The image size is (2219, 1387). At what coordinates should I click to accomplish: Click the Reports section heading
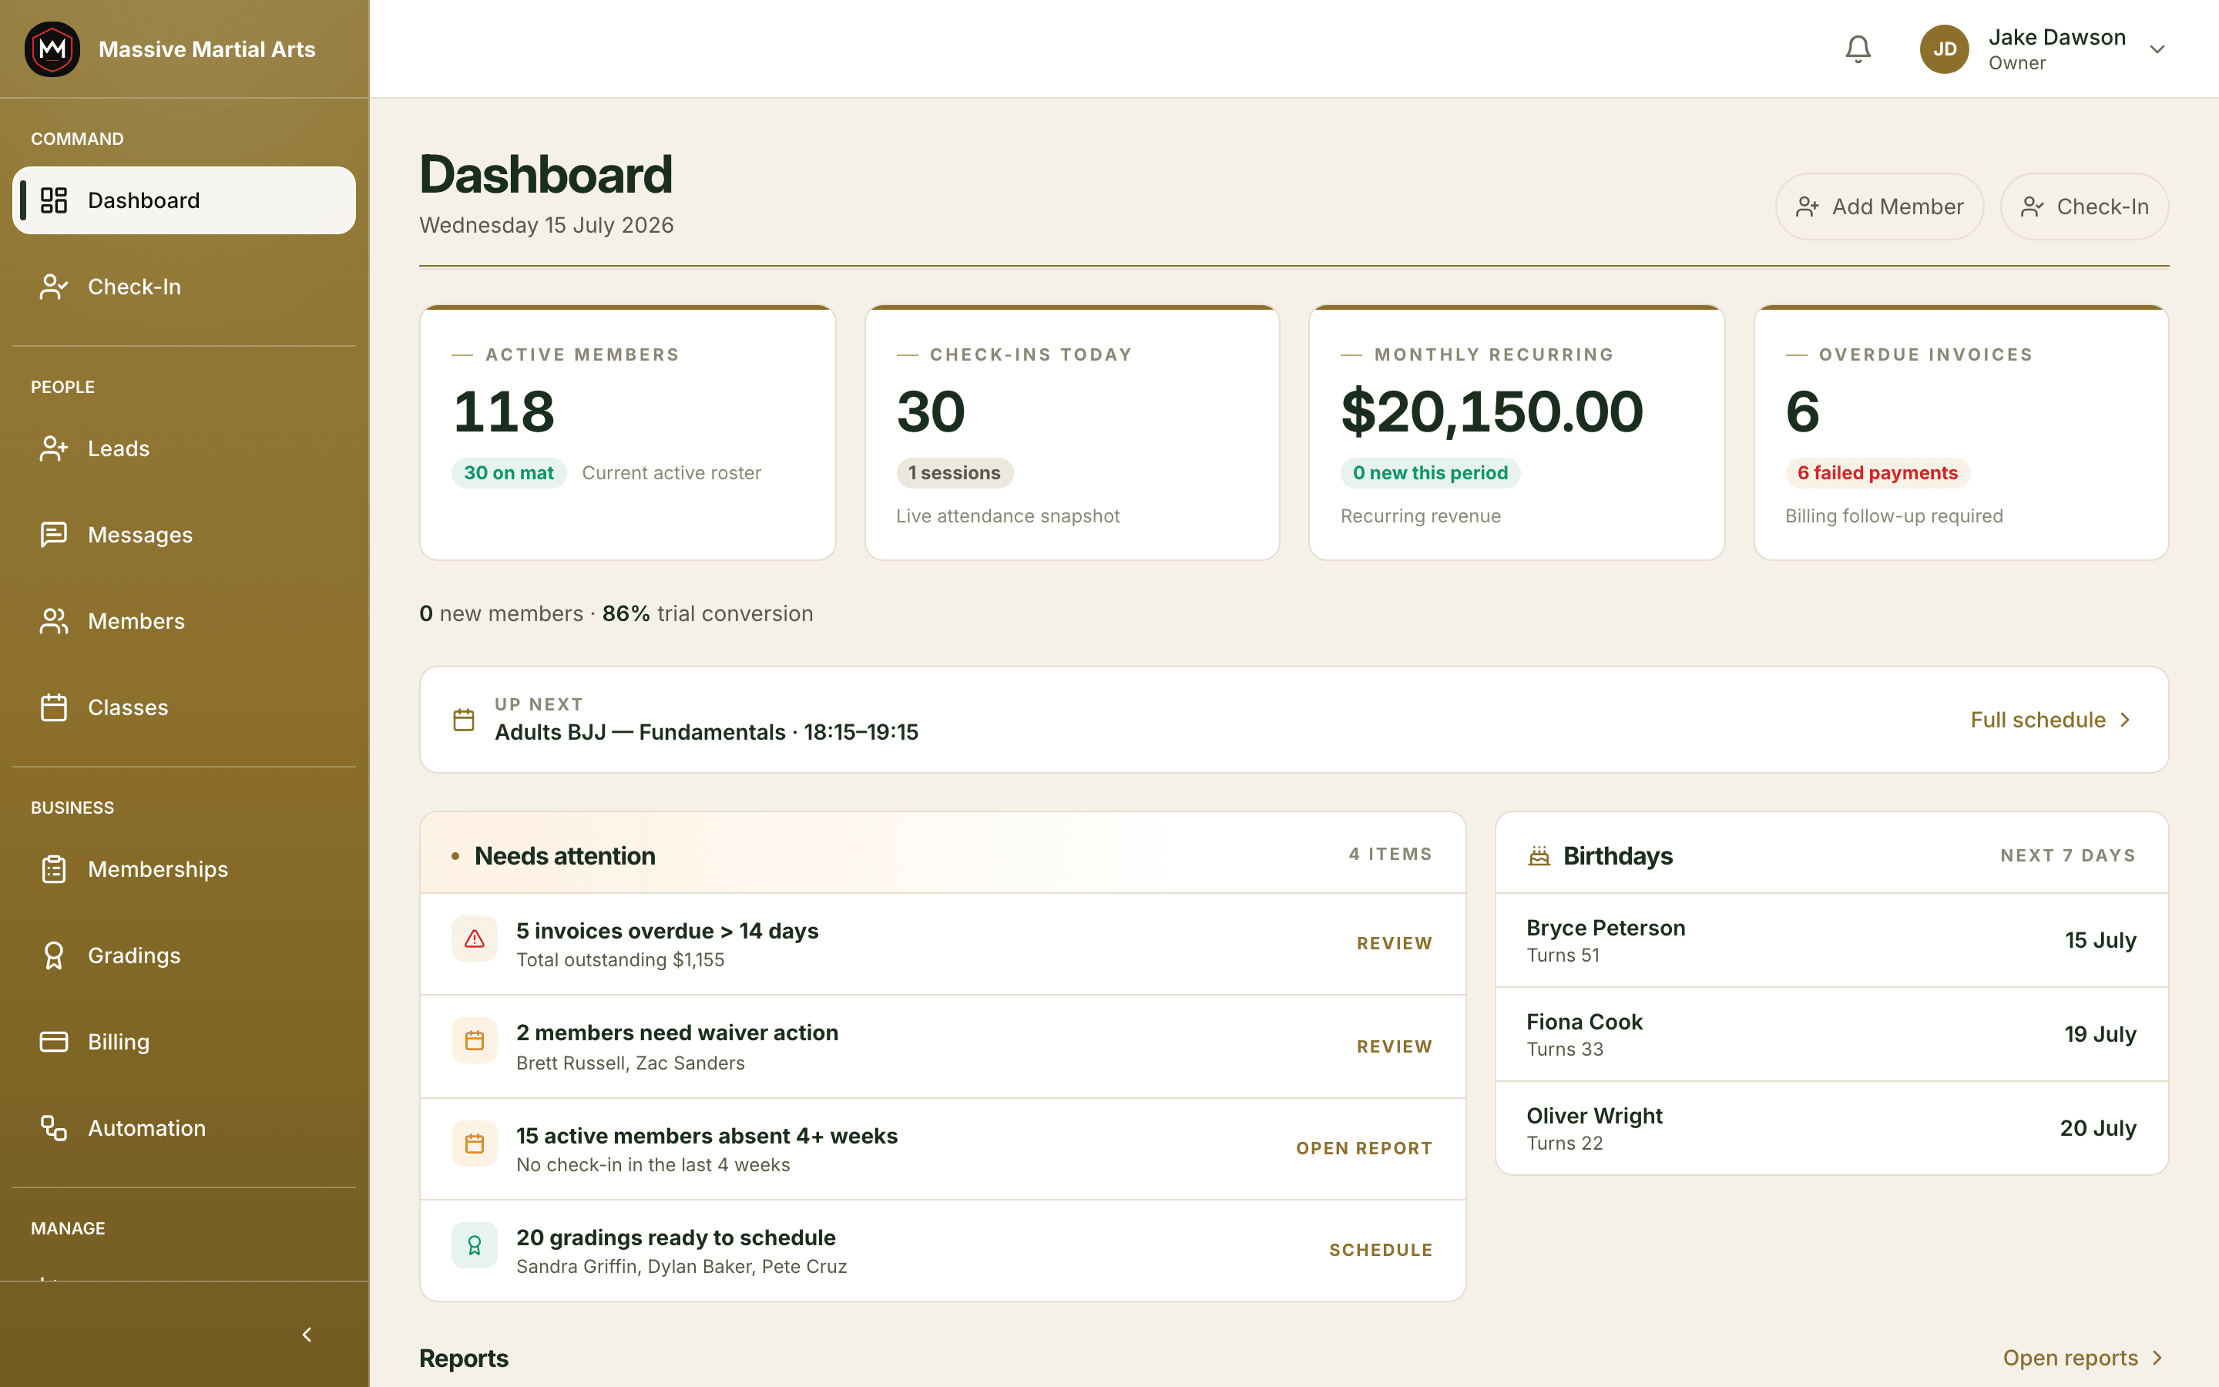click(x=463, y=1358)
